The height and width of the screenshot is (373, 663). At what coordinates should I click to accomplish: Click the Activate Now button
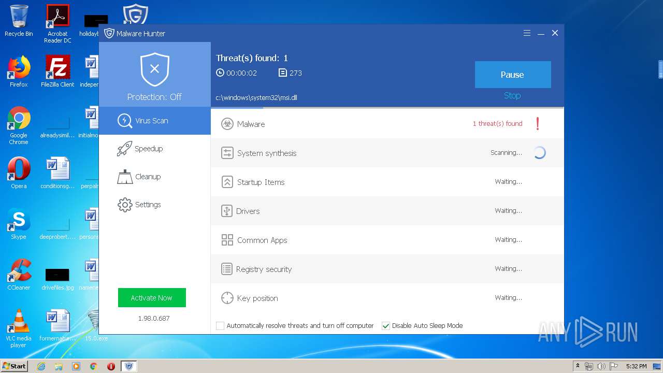click(152, 298)
